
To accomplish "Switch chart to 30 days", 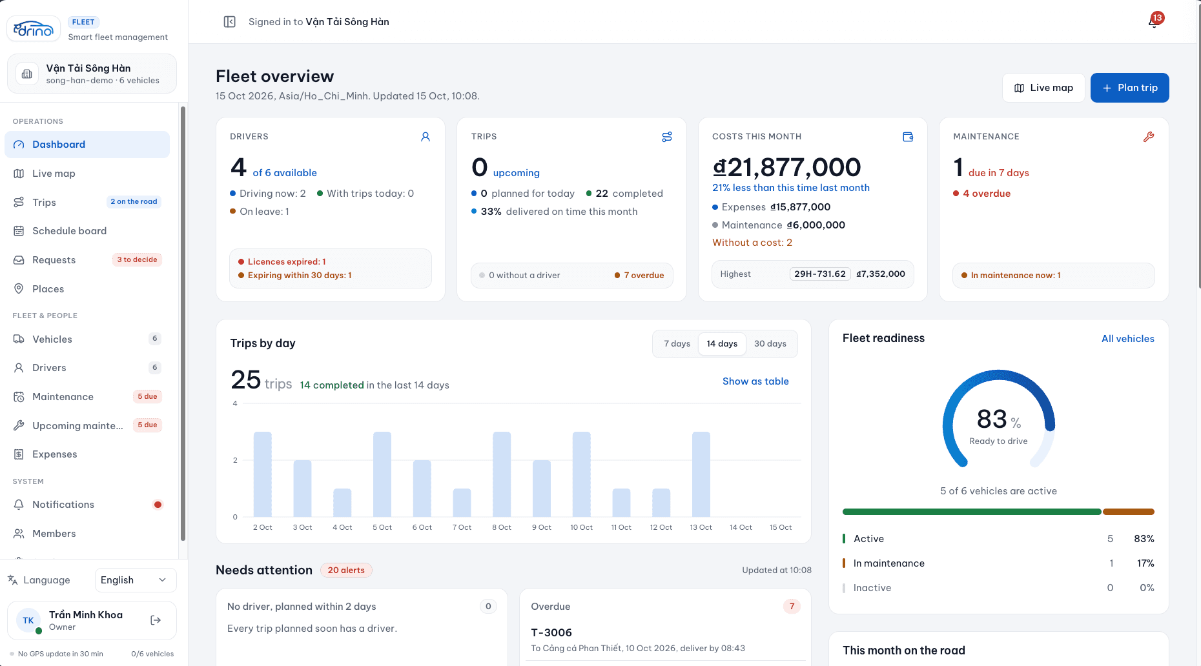I will click(770, 344).
